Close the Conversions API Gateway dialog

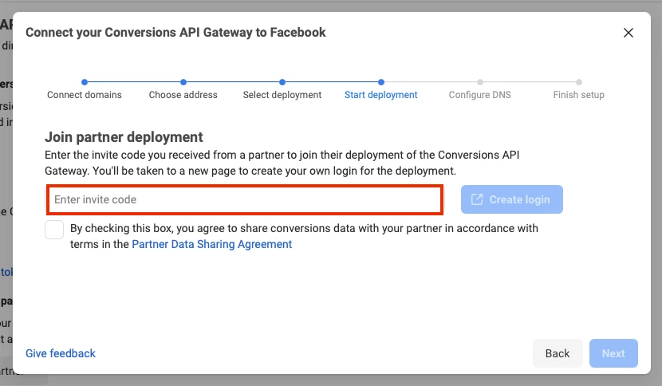629,33
